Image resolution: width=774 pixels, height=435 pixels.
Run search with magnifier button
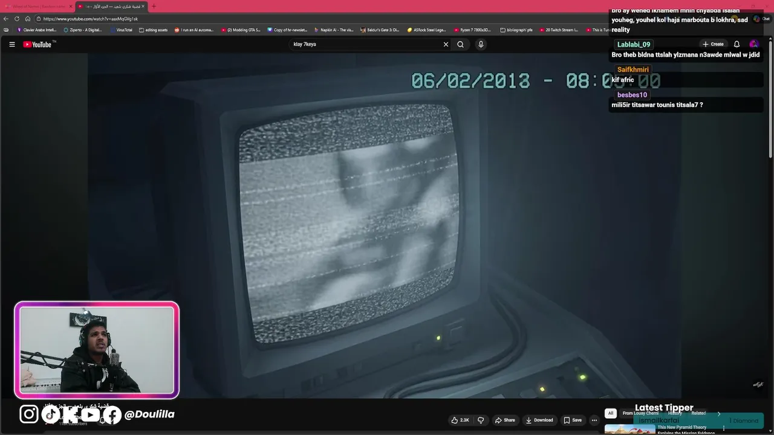point(460,44)
